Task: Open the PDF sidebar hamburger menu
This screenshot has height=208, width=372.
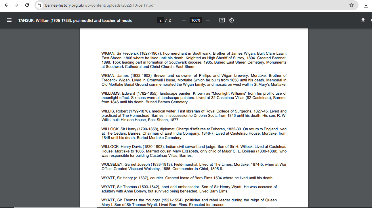Action: click(x=9, y=20)
